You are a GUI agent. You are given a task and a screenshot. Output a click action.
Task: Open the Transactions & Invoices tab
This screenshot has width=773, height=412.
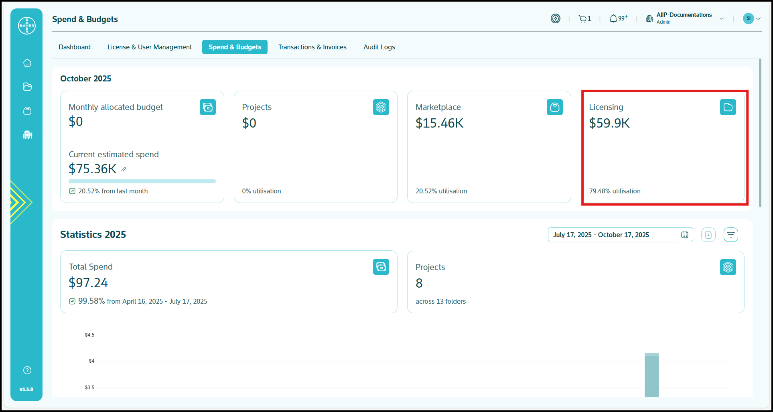coord(312,47)
